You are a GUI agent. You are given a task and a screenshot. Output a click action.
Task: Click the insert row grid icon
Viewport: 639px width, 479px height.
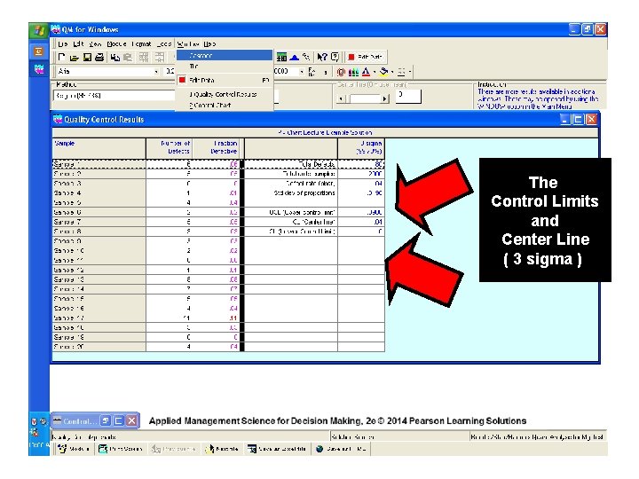point(144,58)
